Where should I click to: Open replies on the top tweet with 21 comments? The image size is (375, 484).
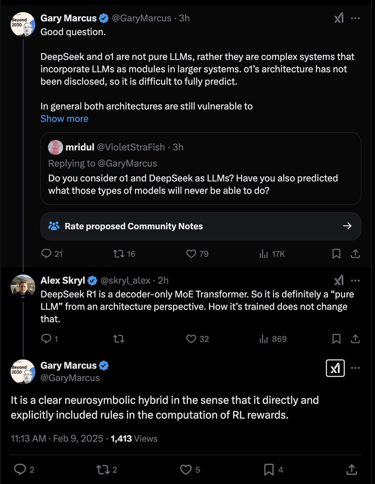(52, 254)
